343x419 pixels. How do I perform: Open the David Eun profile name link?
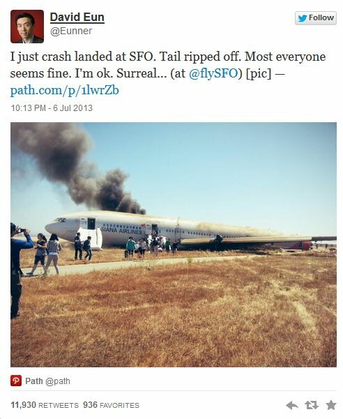tap(77, 17)
